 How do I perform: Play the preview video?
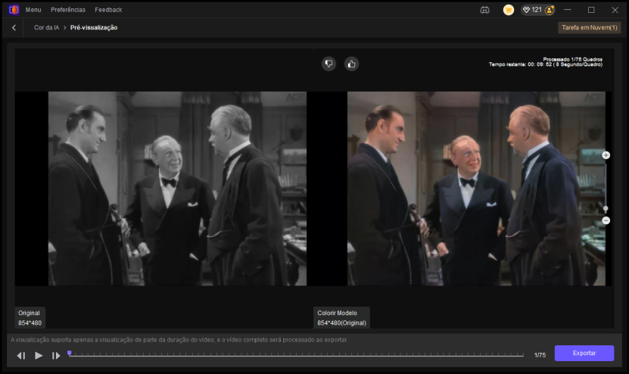(x=39, y=356)
